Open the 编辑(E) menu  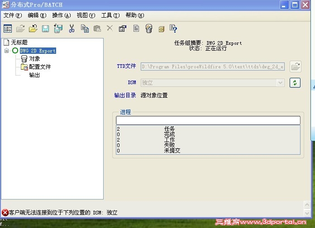click(37, 15)
